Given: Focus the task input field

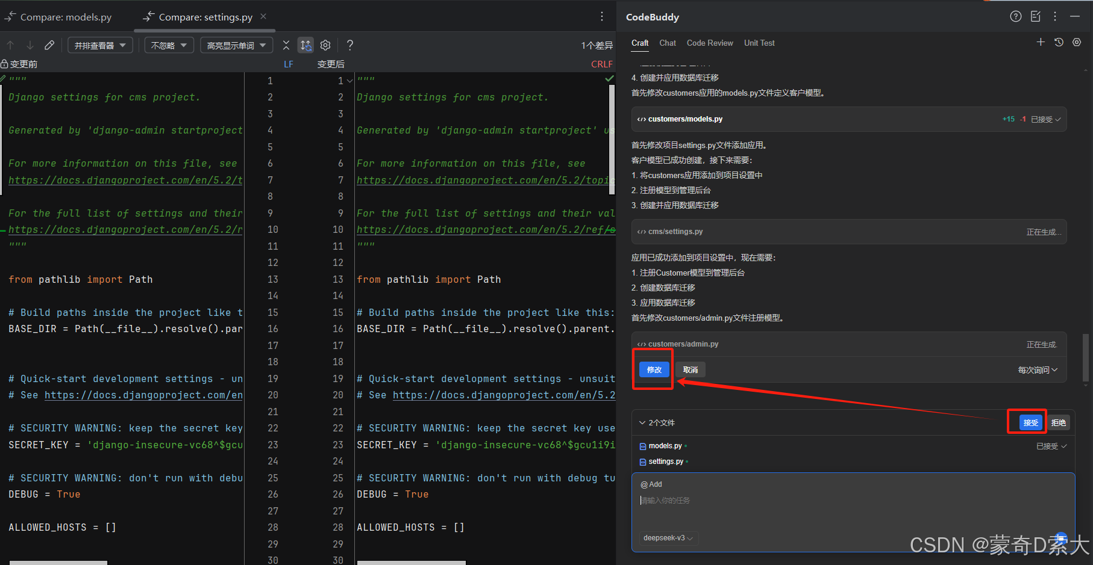Looking at the screenshot, I should tap(853, 501).
